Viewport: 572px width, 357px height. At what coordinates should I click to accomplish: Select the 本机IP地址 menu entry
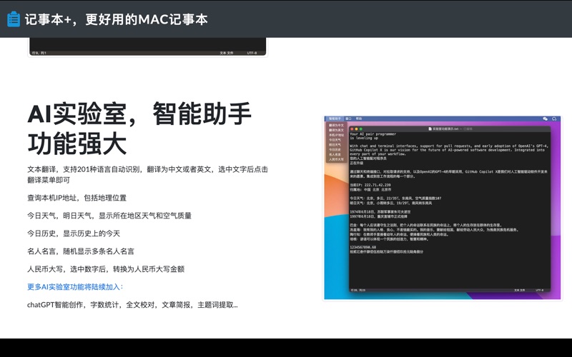[x=336, y=135]
